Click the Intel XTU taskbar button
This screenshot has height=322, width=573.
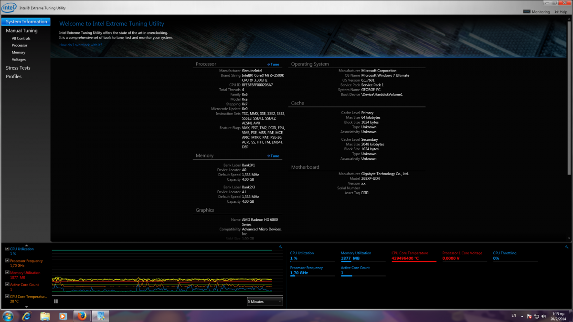(101, 316)
